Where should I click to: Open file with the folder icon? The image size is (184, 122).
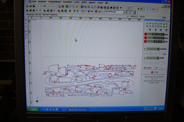tap(30, 6)
